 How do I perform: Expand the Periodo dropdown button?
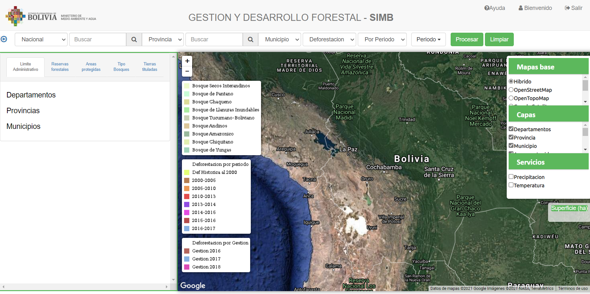pos(429,39)
